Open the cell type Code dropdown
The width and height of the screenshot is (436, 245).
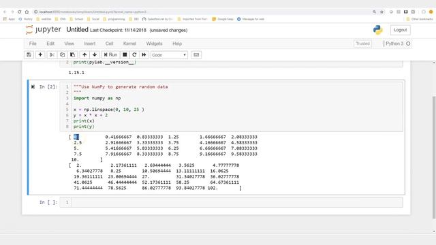169,55
